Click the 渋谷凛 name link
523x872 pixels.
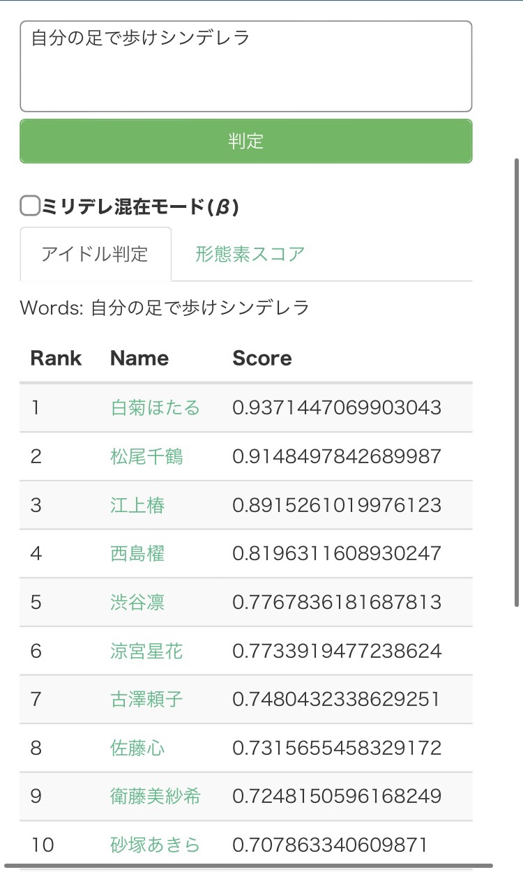(x=137, y=602)
